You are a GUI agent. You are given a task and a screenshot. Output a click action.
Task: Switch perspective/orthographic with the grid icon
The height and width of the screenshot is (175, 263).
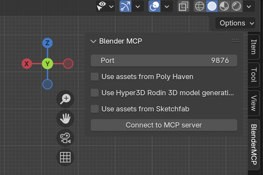(65, 157)
